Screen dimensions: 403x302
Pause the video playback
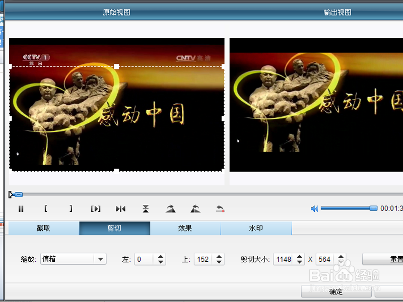point(21,209)
